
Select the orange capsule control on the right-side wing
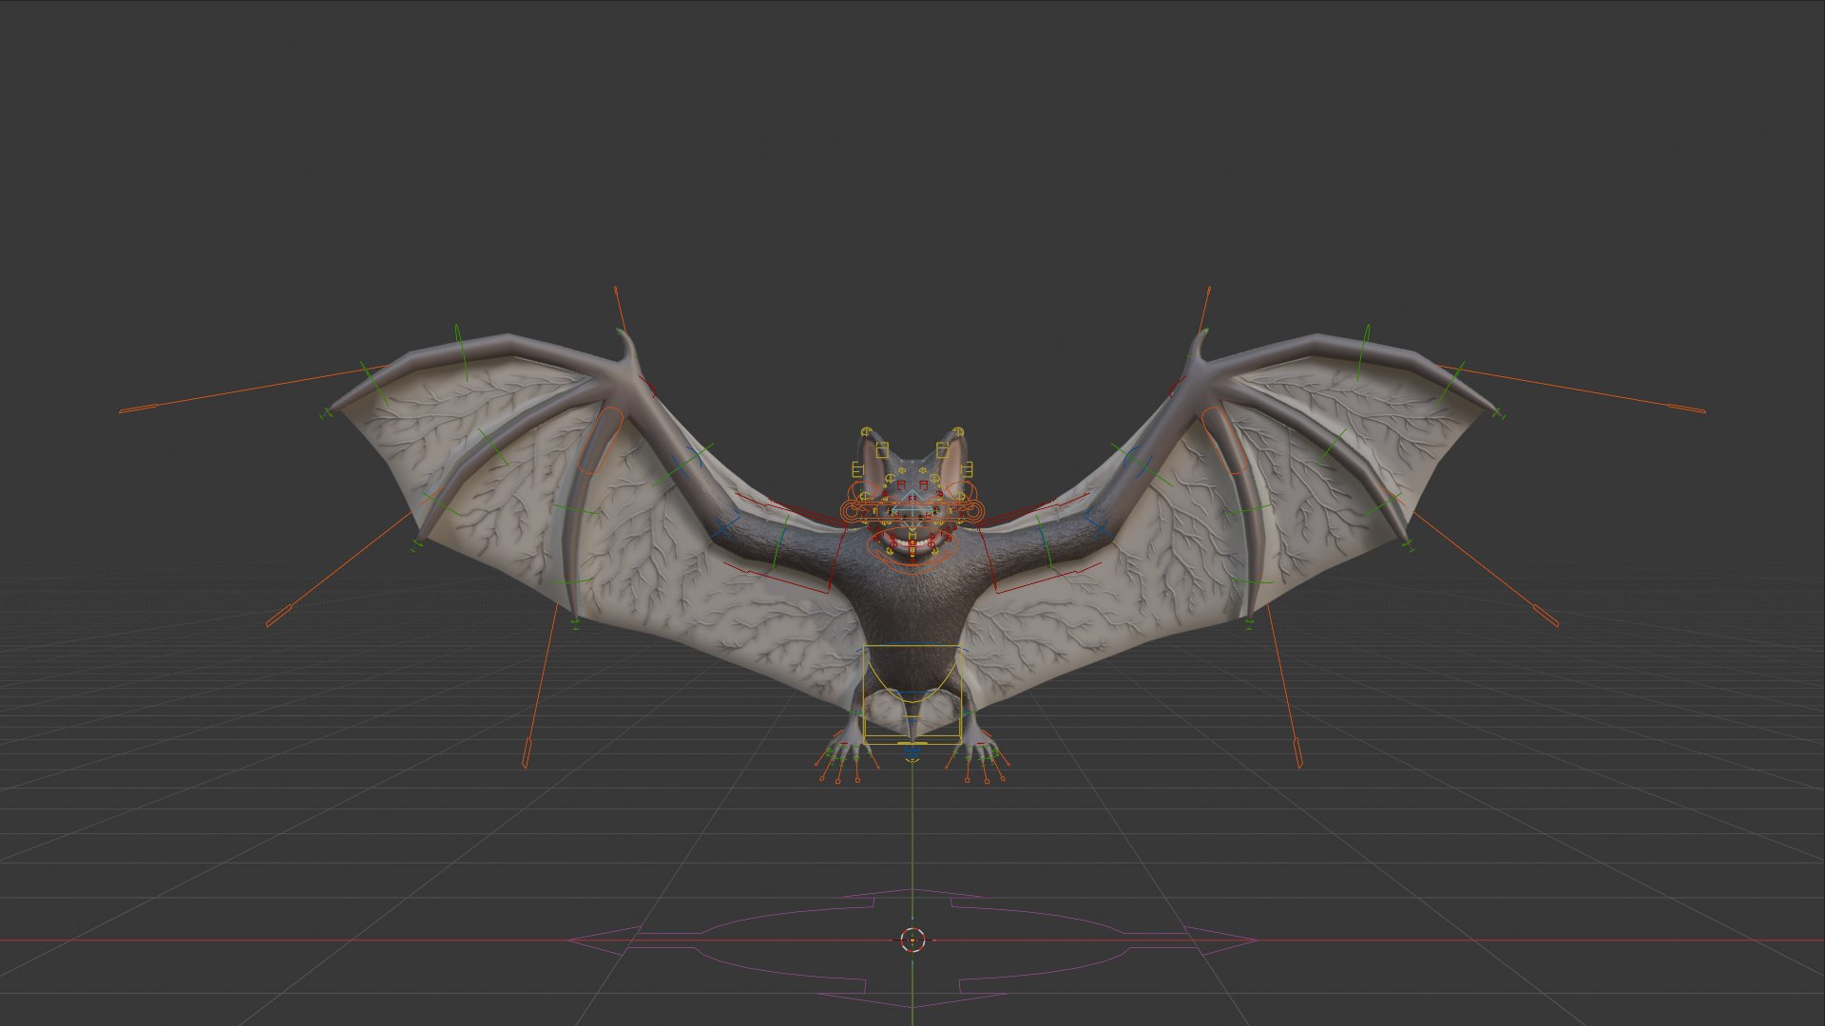click(x=1225, y=440)
